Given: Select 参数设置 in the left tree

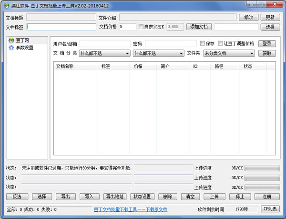Looking at the screenshot, I should pyautogui.click(x=24, y=47).
